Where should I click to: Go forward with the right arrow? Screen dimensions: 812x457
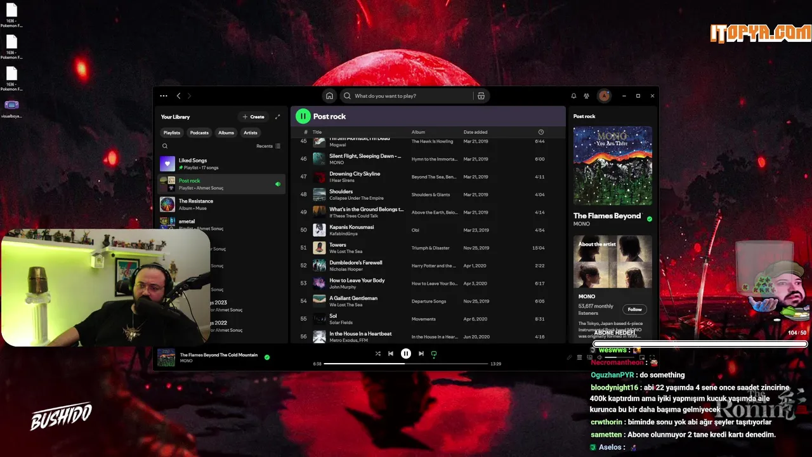[x=189, y=96]
